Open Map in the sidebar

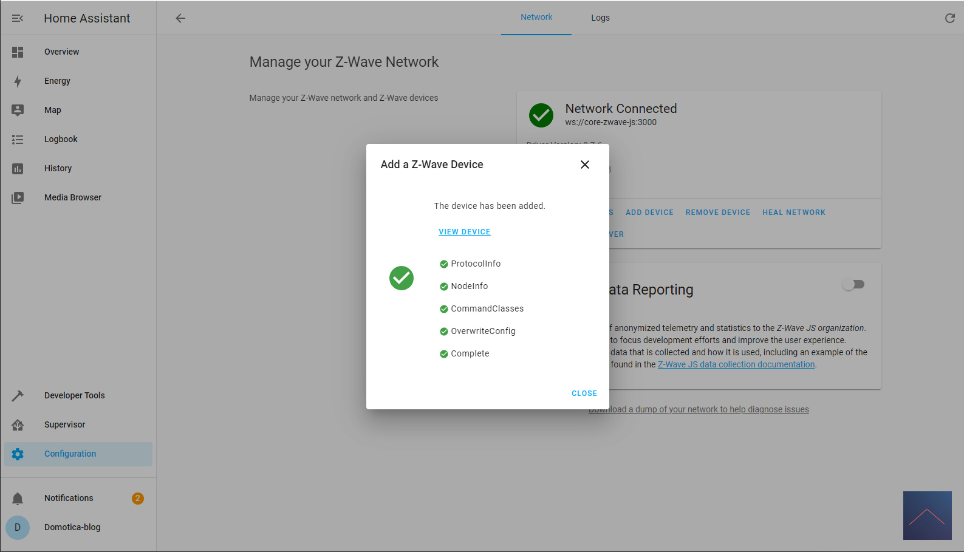click(x=78, y=111)
